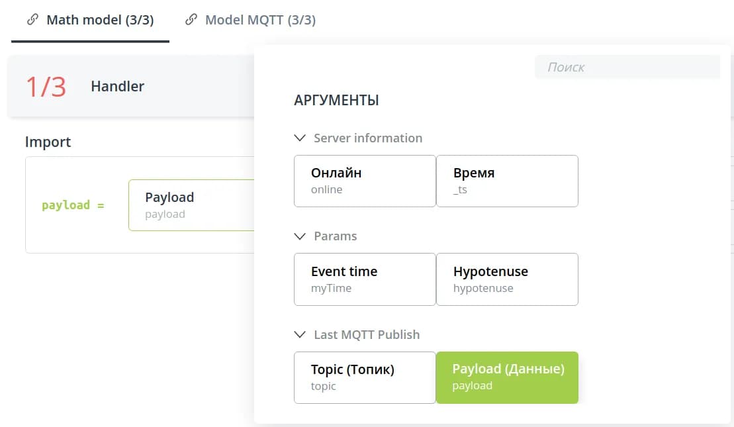Collapse the Params section chevron

pyautogui.click(x=300, y=236)
